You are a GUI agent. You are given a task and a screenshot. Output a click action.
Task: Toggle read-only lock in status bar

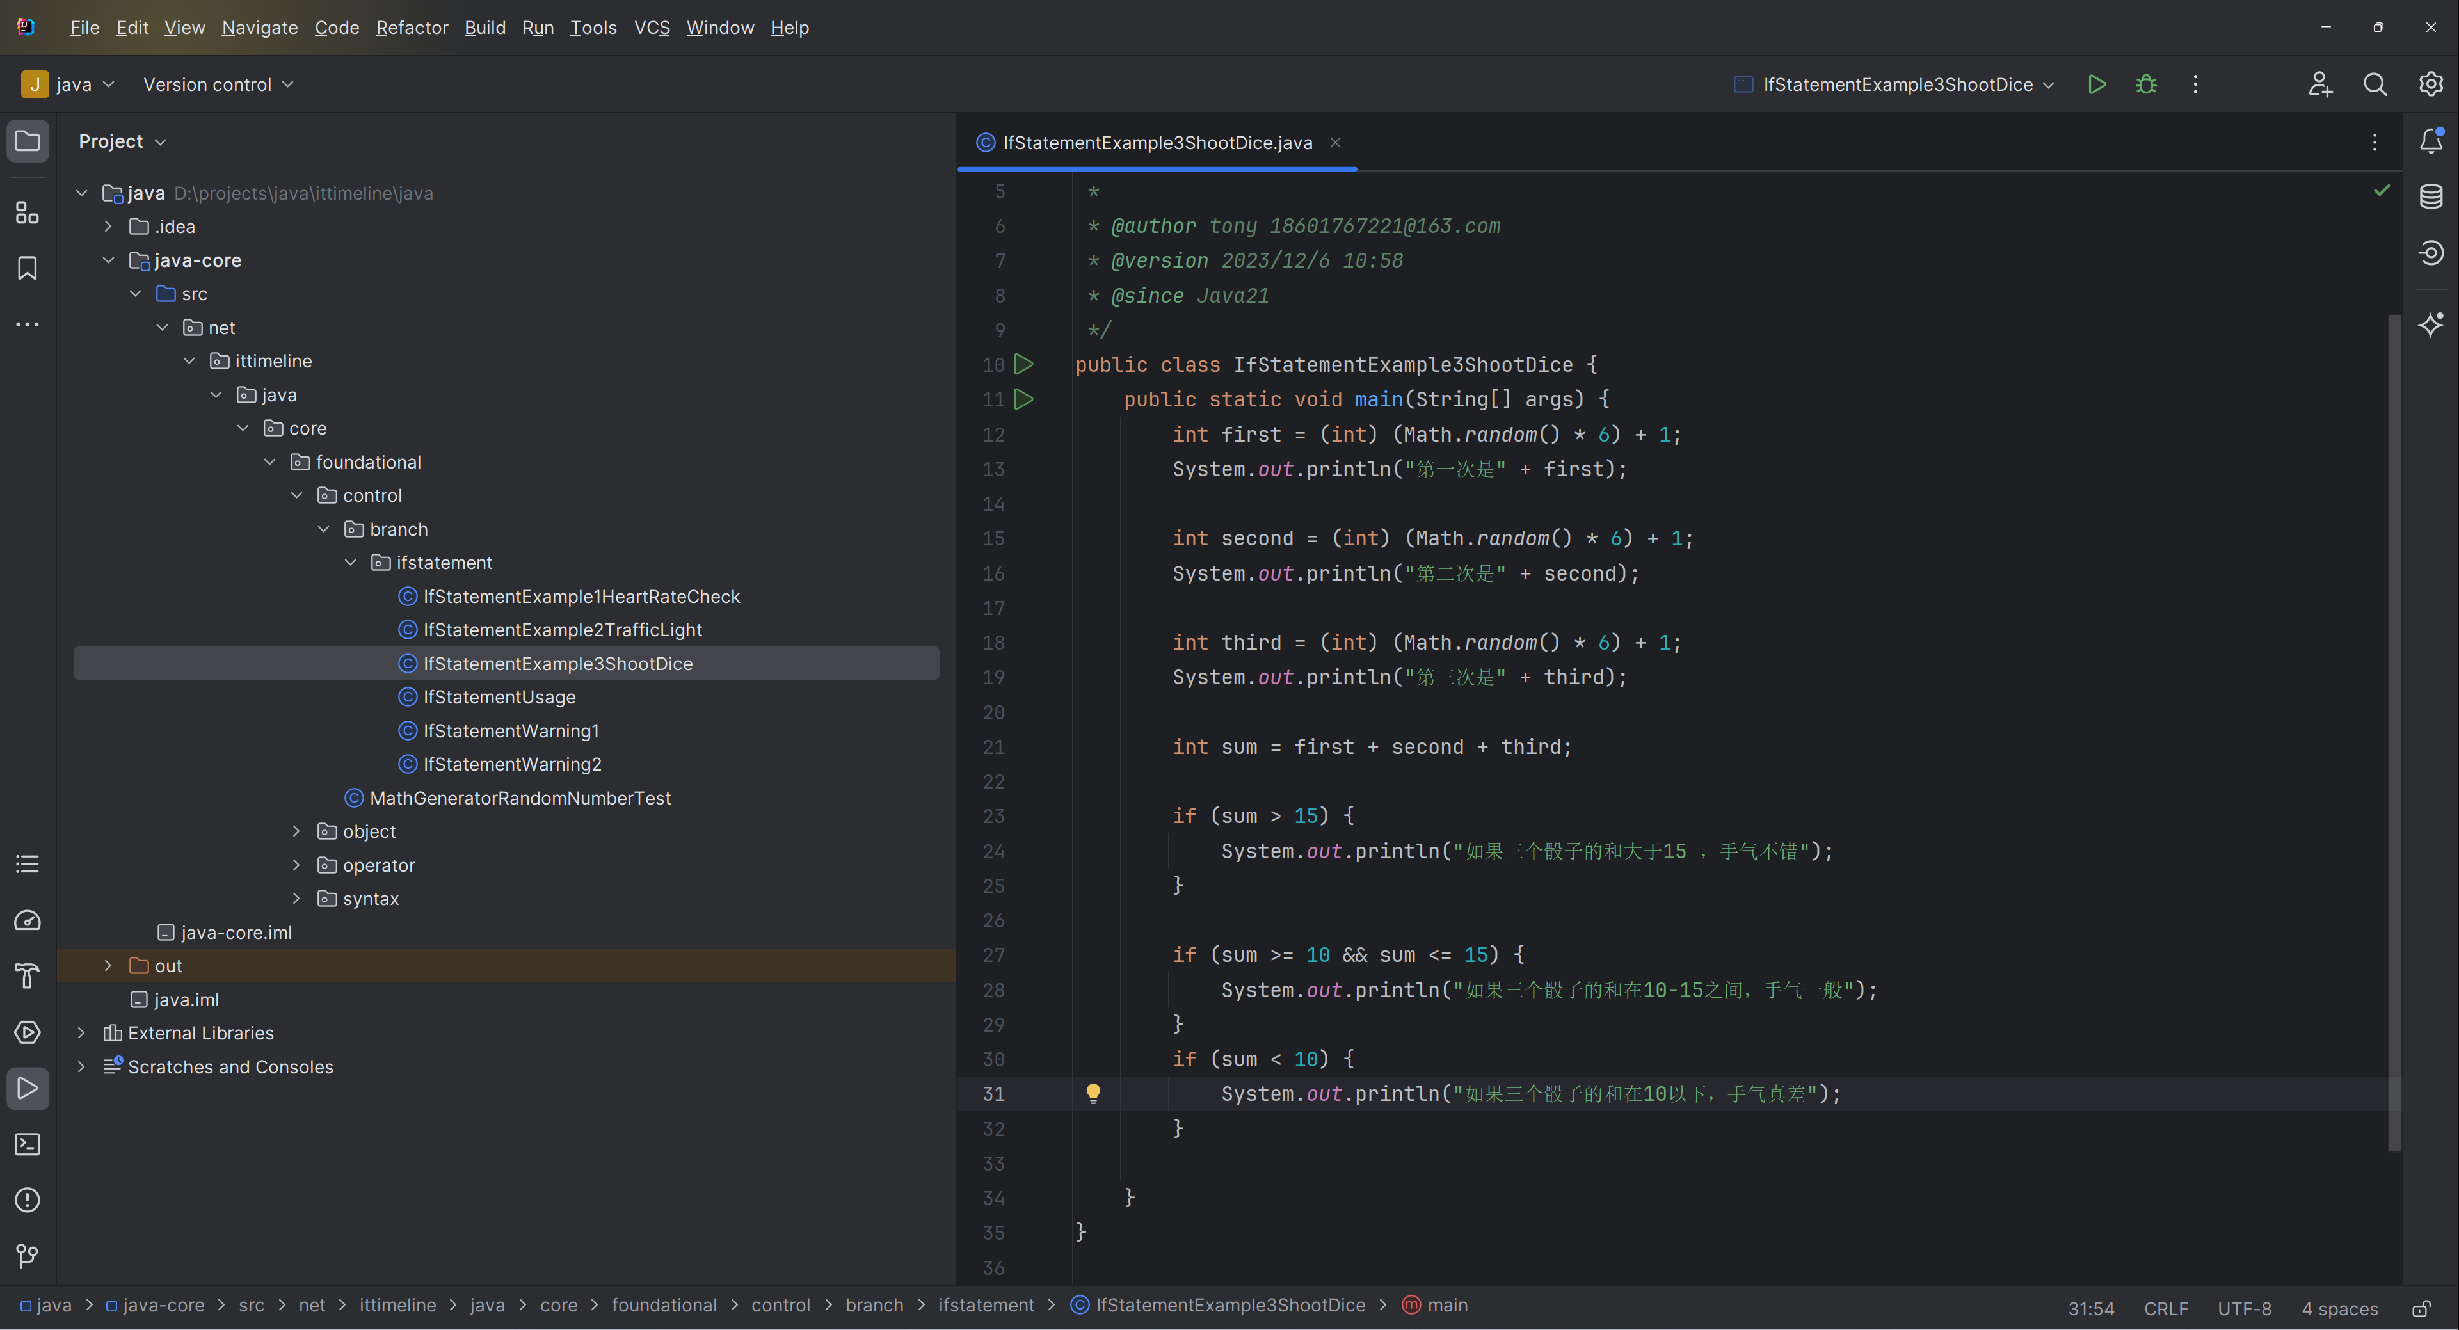point(2421,1308)
